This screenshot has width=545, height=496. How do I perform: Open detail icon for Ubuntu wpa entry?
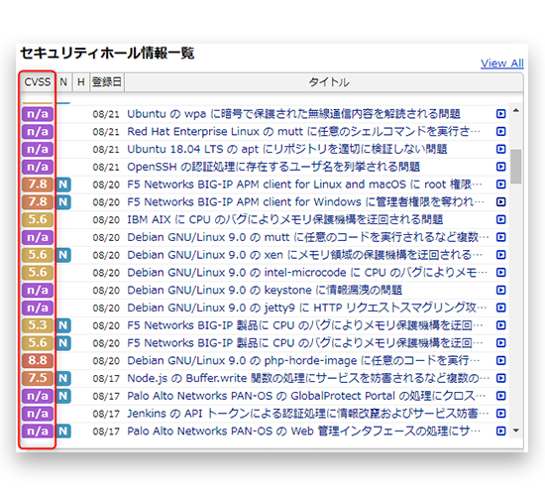pyautogui.click(x=500, y=114)
